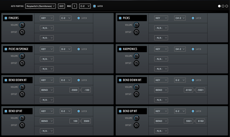Screen dimensions: 230x137
Task: Toggle the top bar Latch checkbox
Action: point(95,6)
